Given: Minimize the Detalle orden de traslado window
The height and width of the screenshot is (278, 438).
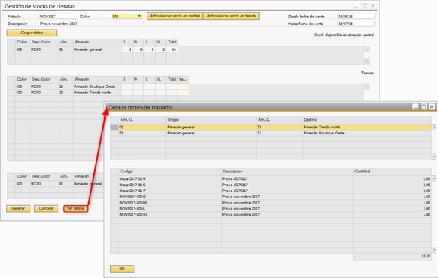Looking at the screenshot, I should (x=415, y=107).
